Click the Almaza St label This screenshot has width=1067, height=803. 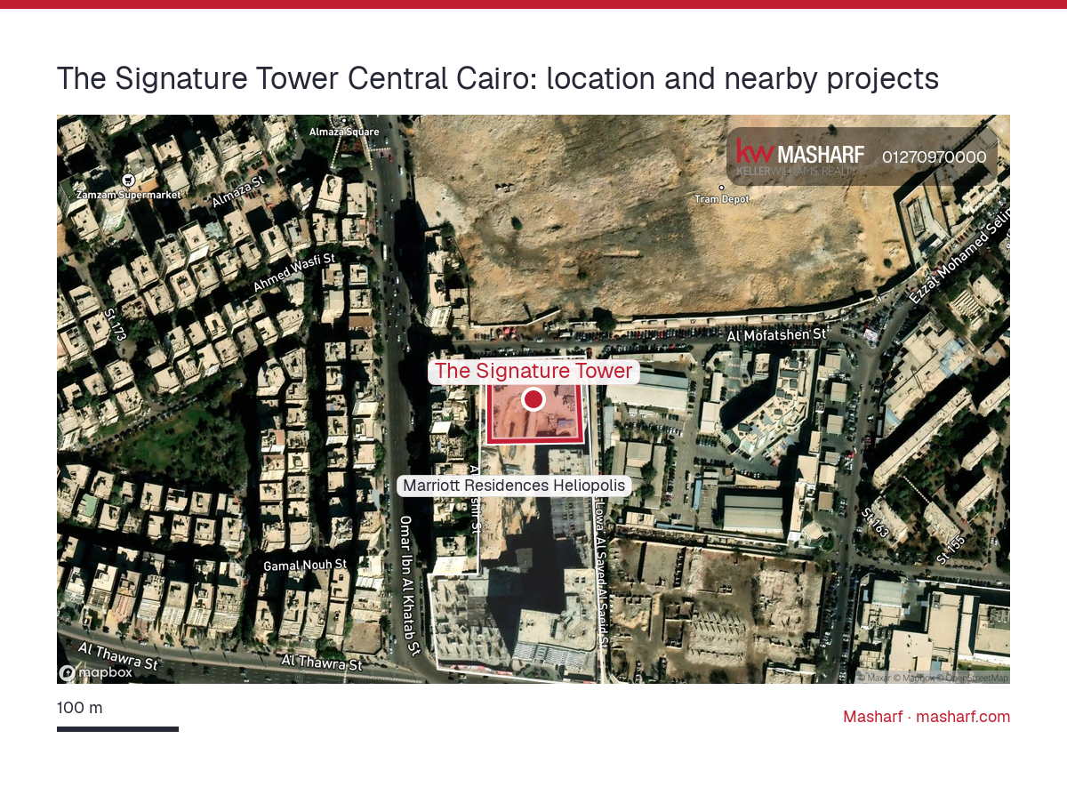pos(238,191)
